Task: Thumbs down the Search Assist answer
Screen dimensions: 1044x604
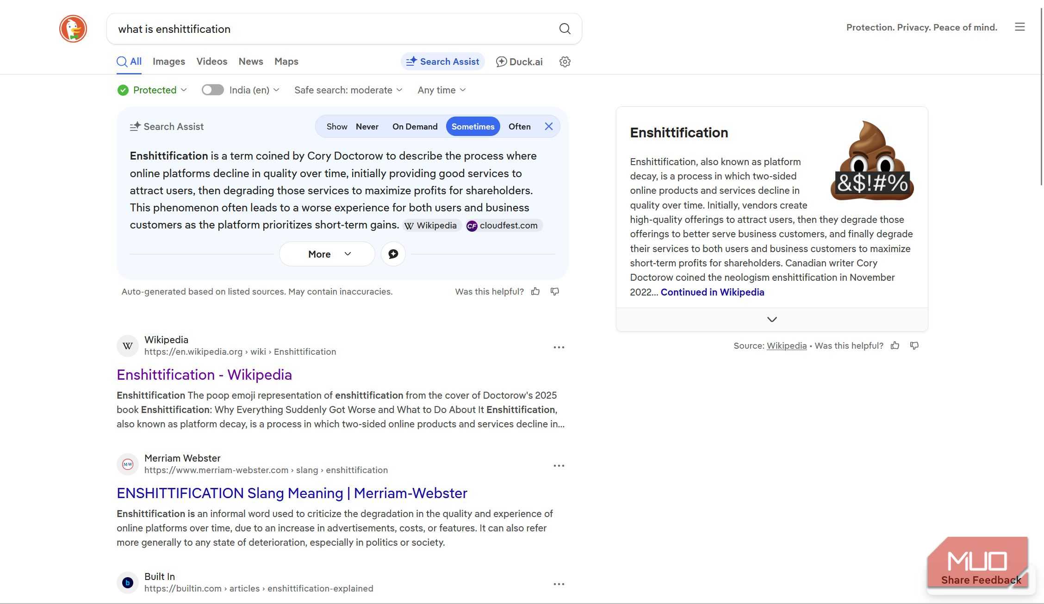Action: 555,291
